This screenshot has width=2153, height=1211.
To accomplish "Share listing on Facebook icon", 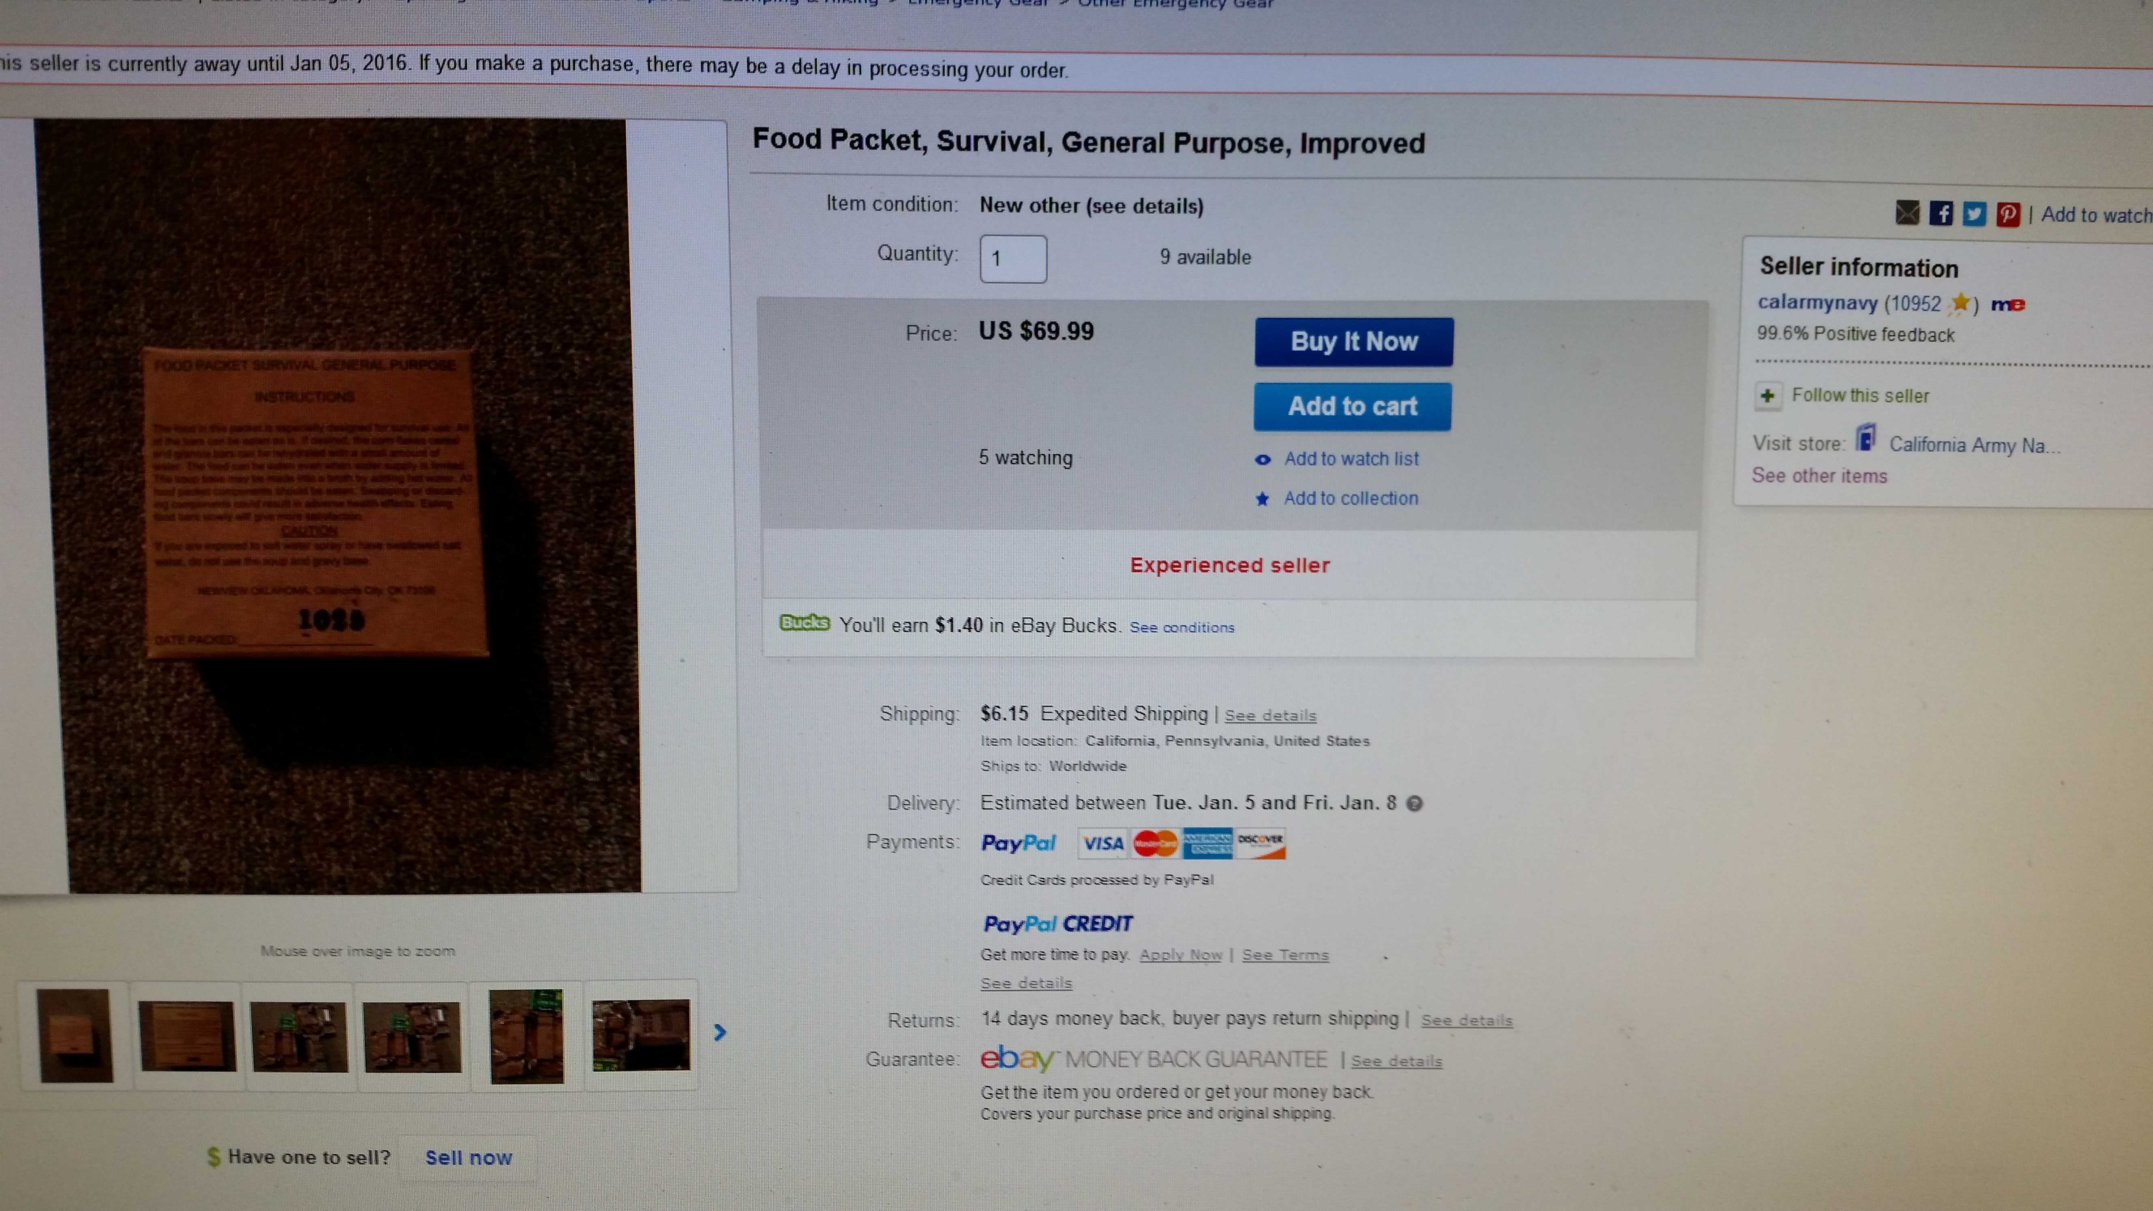I will (1941, 214).
